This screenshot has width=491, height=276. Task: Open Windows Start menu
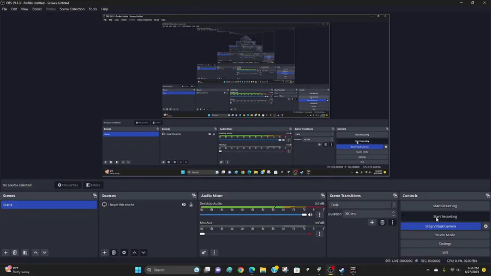[x=138, y=270]
